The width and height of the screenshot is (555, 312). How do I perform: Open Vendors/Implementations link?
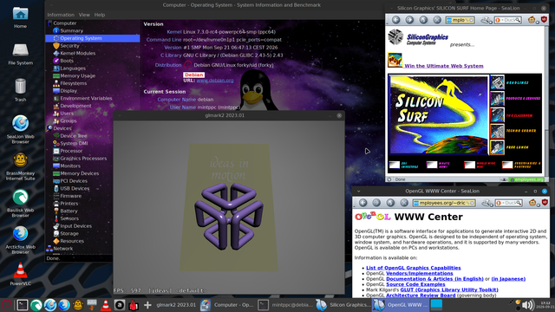pos(420,274)
